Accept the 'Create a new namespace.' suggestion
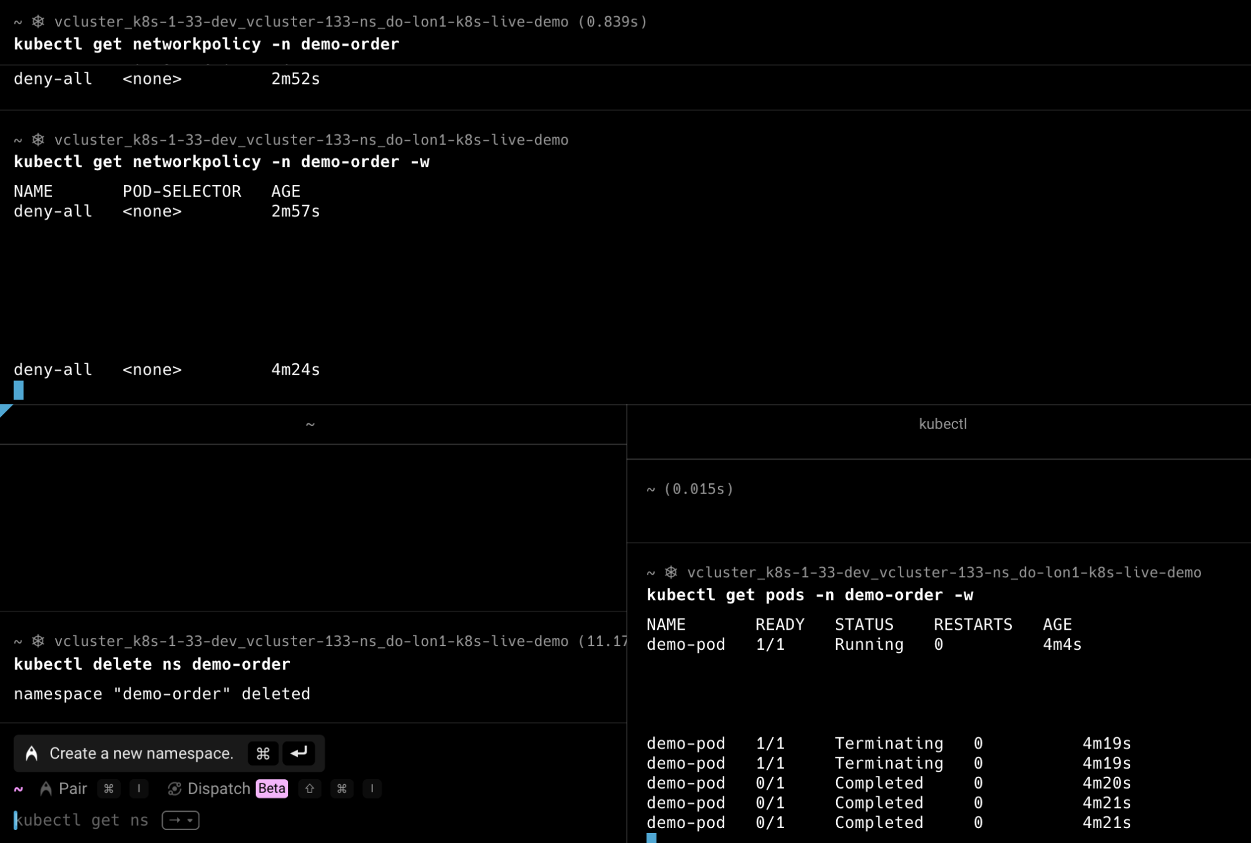 [x=141, y=754]
